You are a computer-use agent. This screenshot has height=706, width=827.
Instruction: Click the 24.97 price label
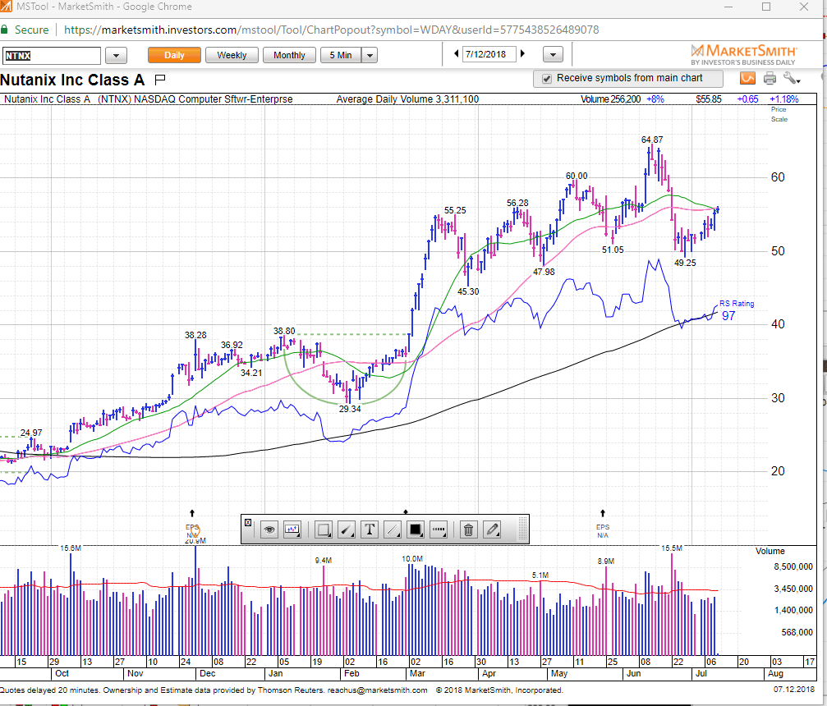[31, 433]
